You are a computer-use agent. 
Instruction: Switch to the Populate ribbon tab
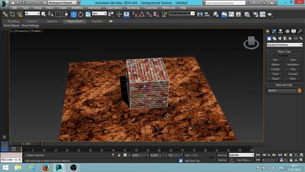pos(97,21)
